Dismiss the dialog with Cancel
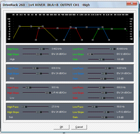The width and height of the screenshot is (140, 134). [79, 127]
